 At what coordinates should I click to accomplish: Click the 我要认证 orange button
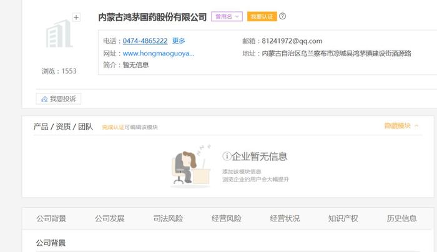262,16
